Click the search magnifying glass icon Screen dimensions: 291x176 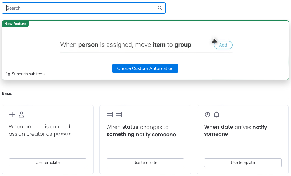point(160,8)
